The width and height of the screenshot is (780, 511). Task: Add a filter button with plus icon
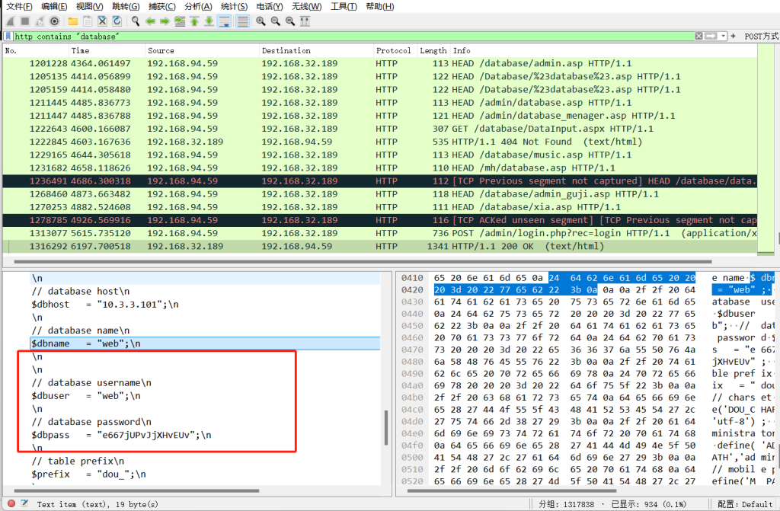[x=734, y=37]
